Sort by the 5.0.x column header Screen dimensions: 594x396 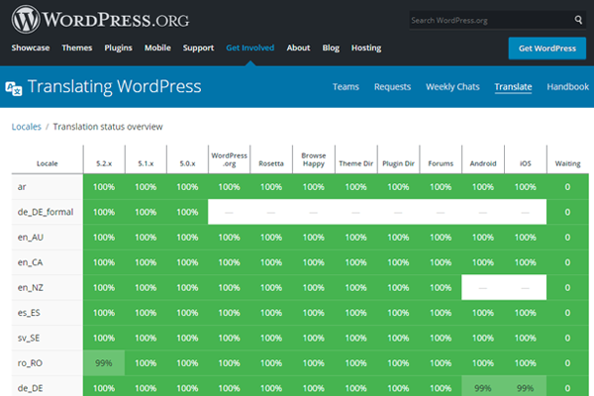point(187,163)
